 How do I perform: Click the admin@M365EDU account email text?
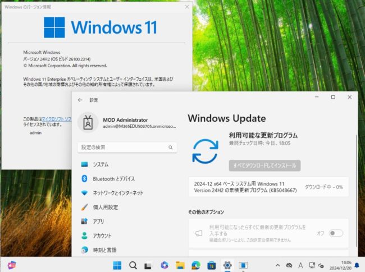pos(139,126)
